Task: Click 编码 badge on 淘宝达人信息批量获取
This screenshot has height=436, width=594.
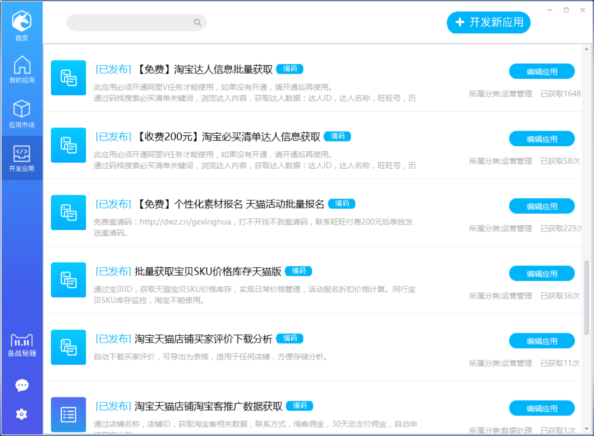Action: point(290,69)
